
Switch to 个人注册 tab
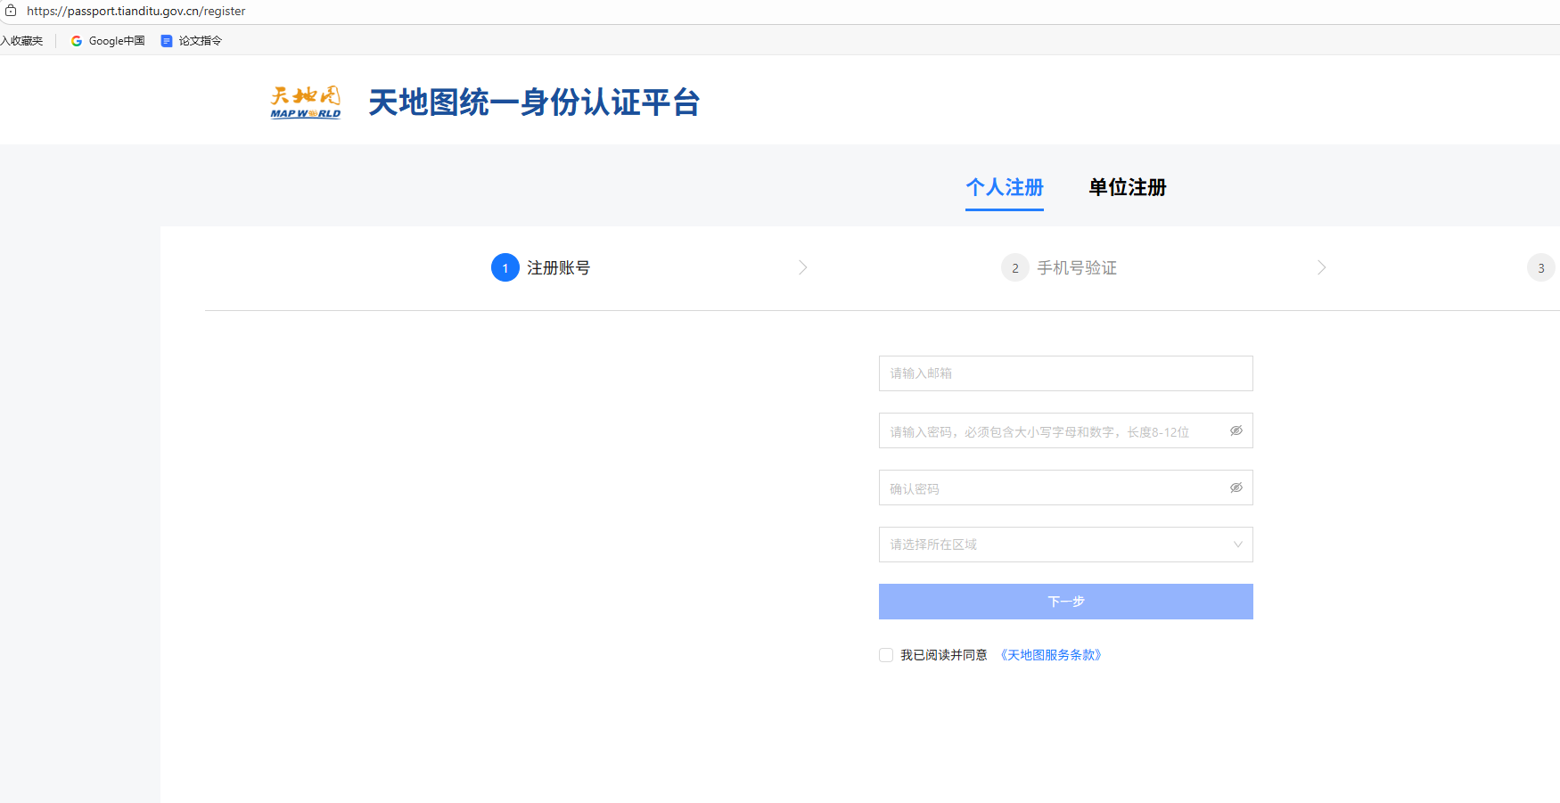coord(1005,187)
